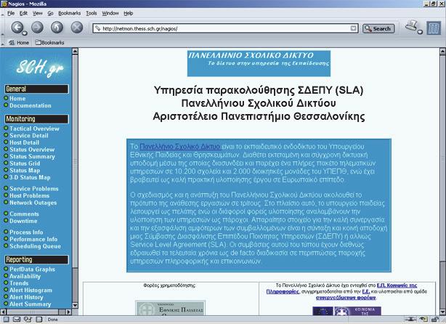Follow the Ε.Π. Κοινωνία της Πληροφορίας link
Screen dimensions: 446x324
click(x=397, y=285)
